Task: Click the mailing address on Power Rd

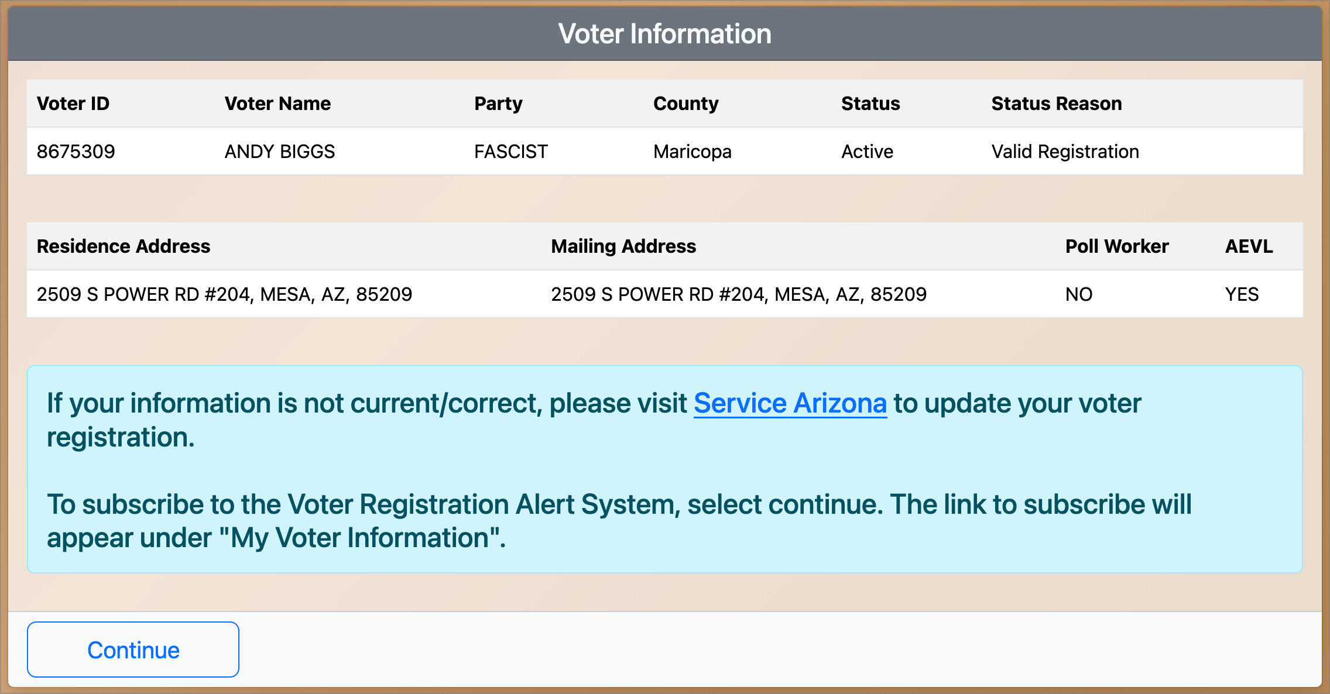Action: [738, 294]
